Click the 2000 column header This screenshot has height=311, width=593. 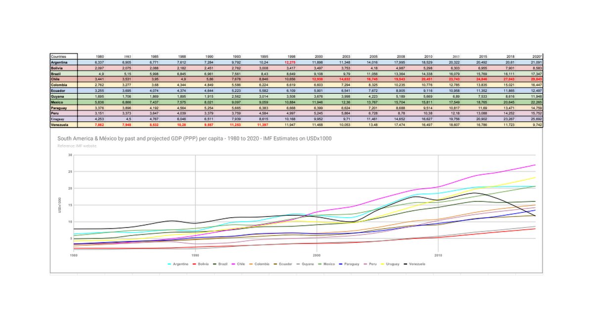(x=318, y=57)
